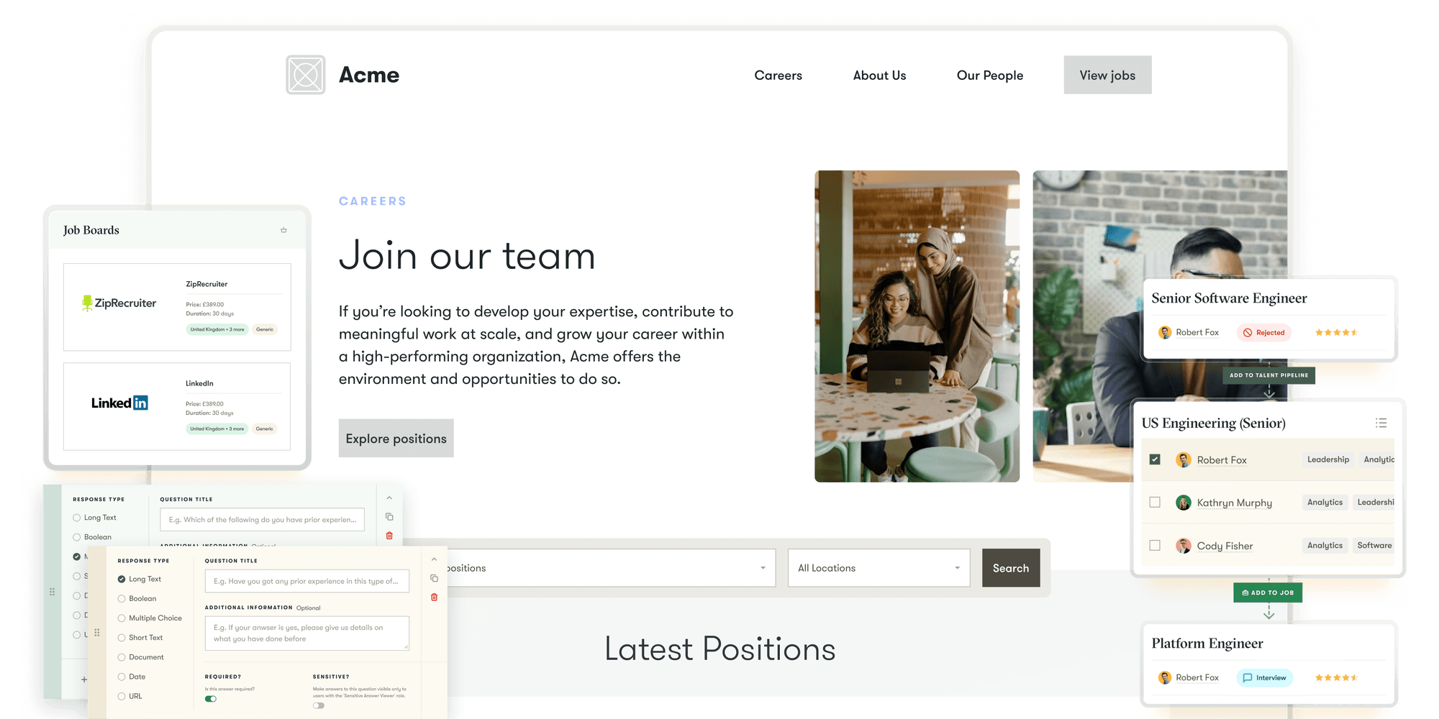Uncheck the Robert Fox checkbox
Viewport: 1439px width, 719px height.
coord(1155,459)
